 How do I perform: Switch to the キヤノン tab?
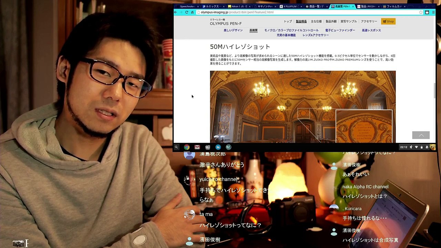(x=265, y=6)
